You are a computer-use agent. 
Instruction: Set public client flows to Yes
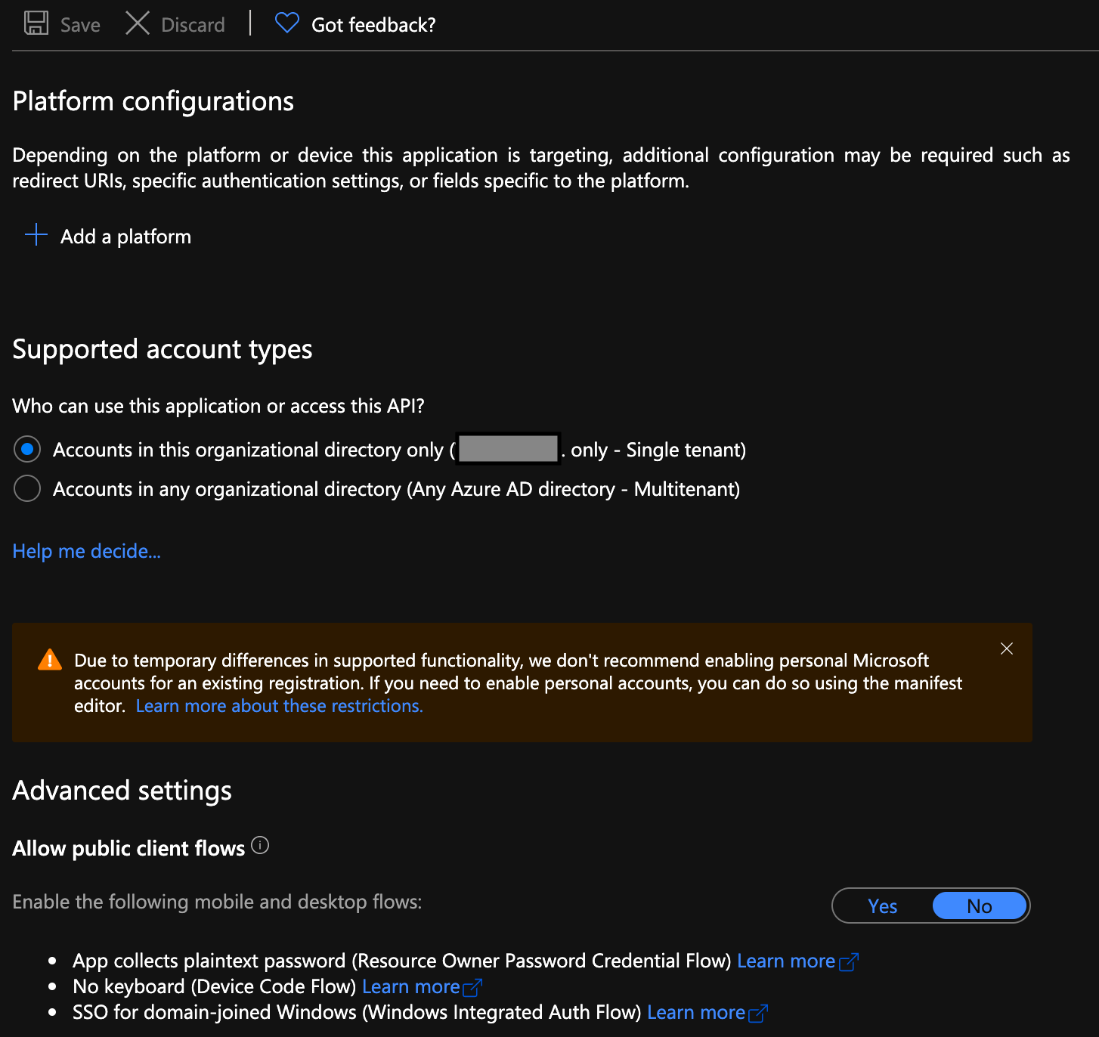[x=883, y=905]
